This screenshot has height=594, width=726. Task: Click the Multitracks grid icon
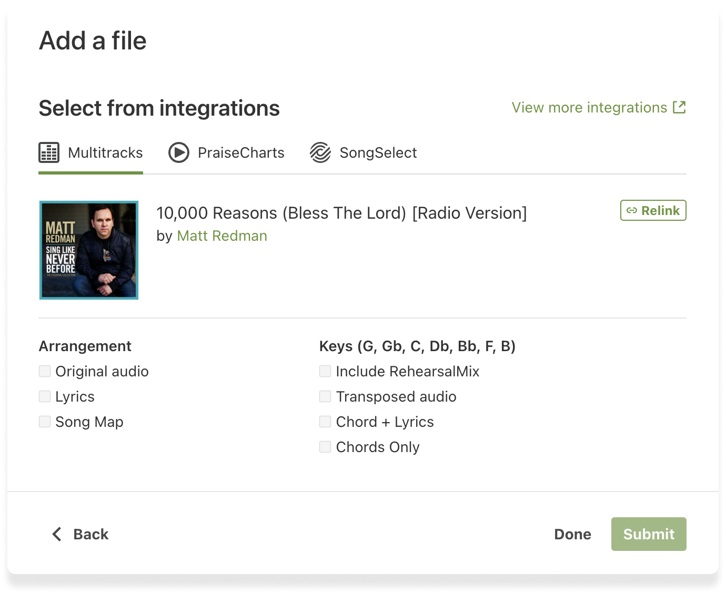coord(49,153)
